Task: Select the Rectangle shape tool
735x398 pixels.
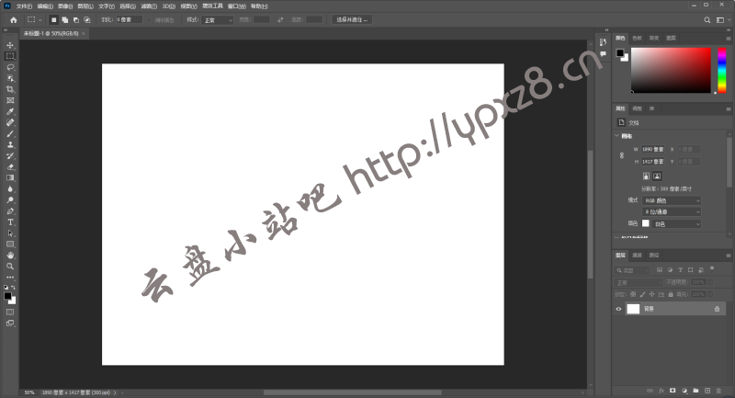Action: (x=10, y=244)
